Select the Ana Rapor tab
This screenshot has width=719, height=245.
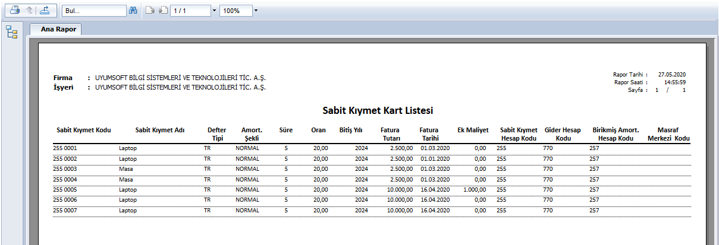pyautogui.click(x=55, y=29)
